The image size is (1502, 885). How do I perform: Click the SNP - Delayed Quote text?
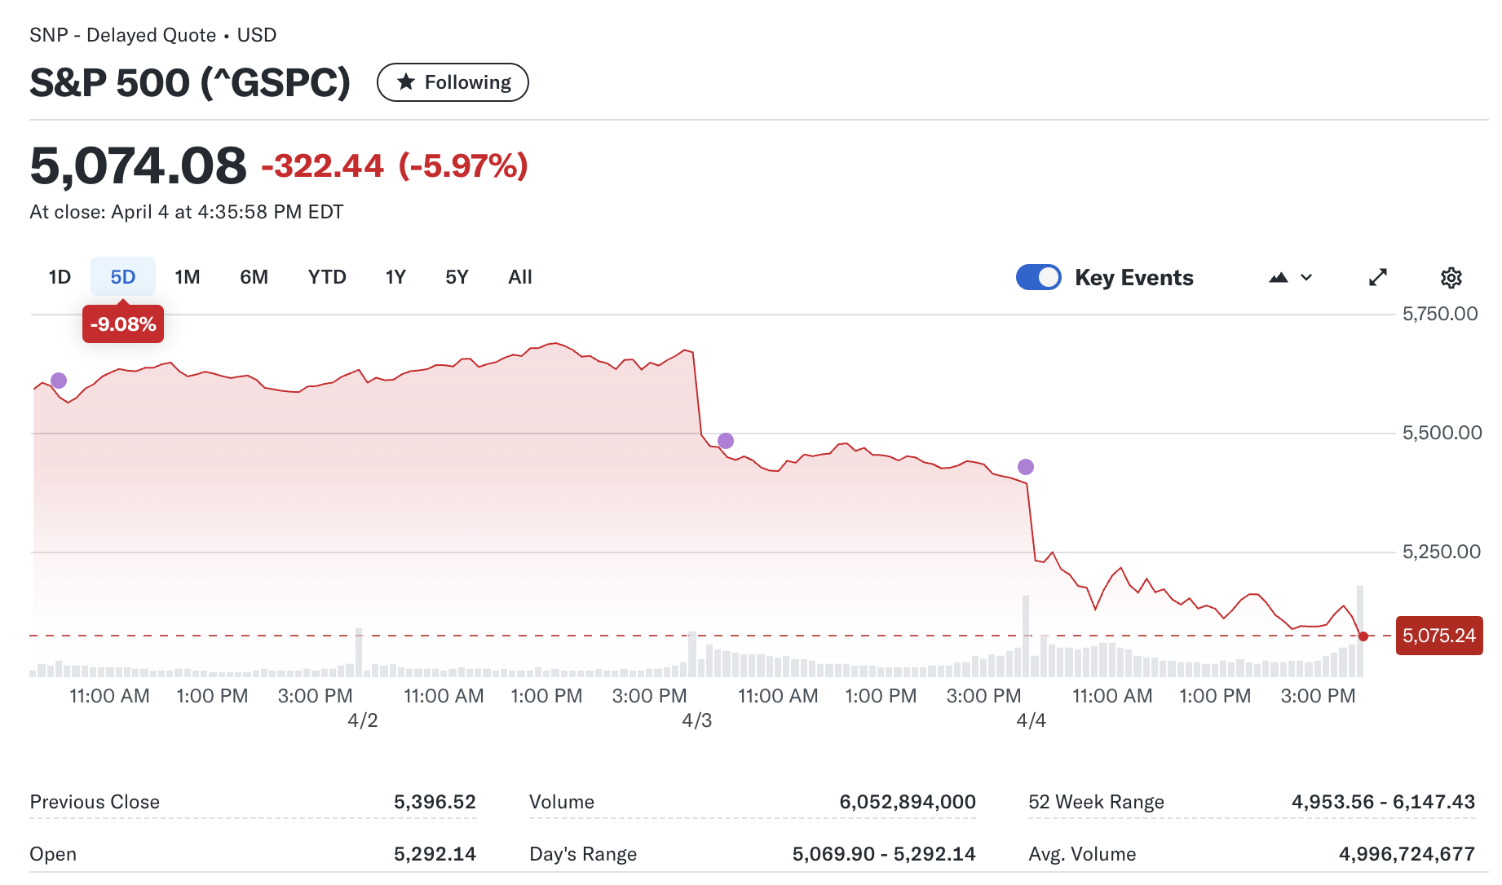coord(122,35)
